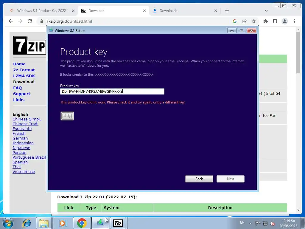The height and width of the screenshot is (229, 305).
Task: Open the Home link on 7-zip site
Action: click(x=19, y=64)
